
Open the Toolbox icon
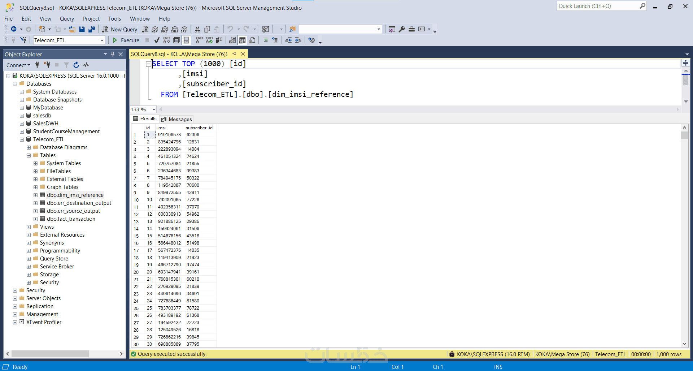coord(411,29)
